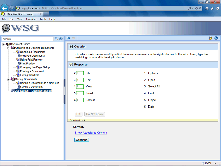Screen dimensions: 221x166
Task: Close the UPK - WordPad Training tab
Action: point(41,14)
